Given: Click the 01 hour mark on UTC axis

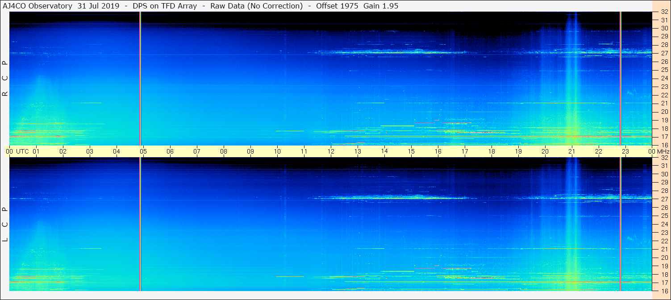Looking at the screenshot, I should [36, 151].
